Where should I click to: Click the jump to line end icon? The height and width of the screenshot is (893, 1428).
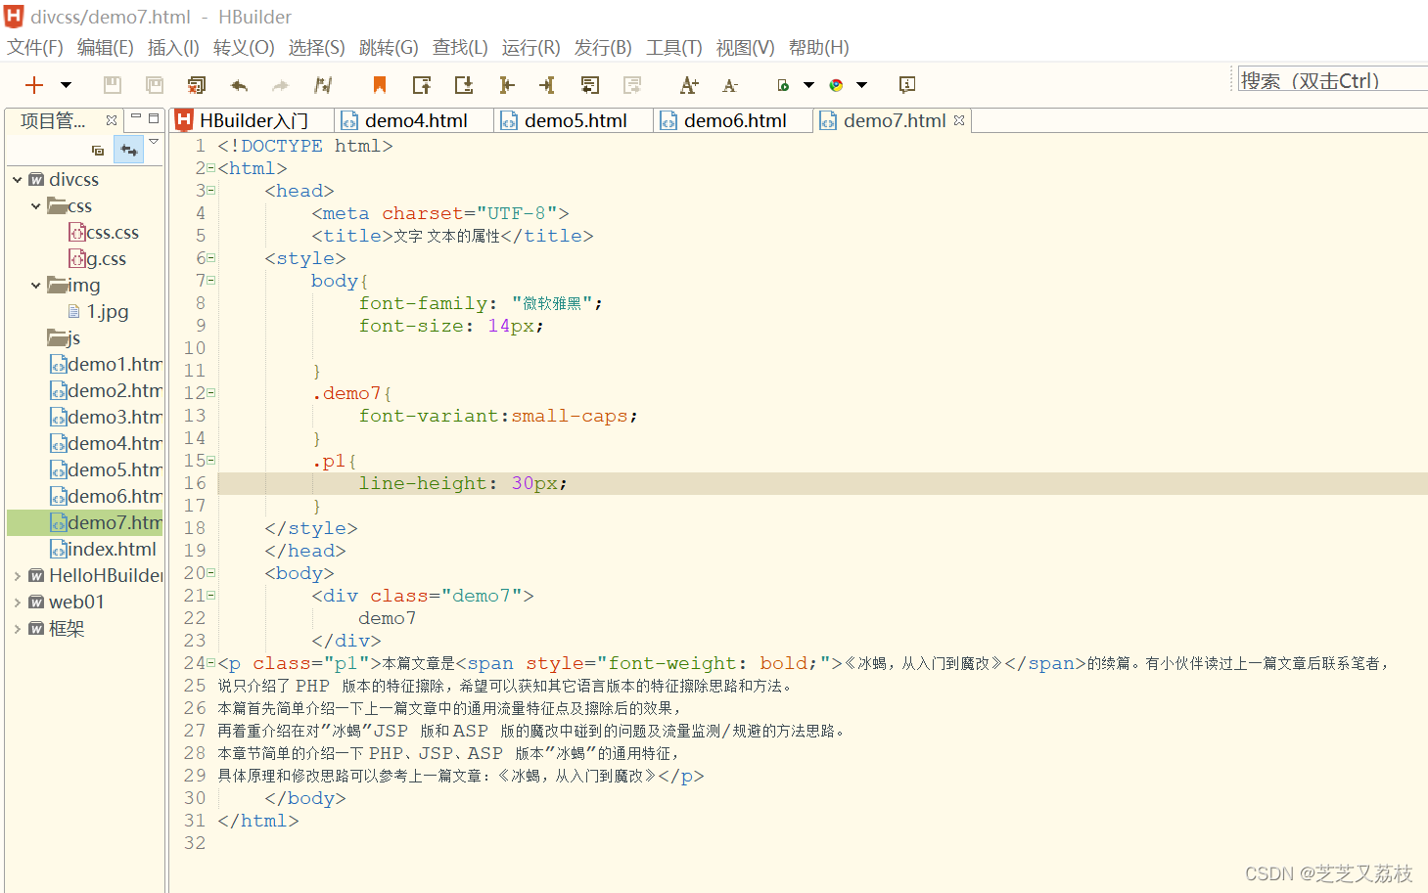point(547,85)
